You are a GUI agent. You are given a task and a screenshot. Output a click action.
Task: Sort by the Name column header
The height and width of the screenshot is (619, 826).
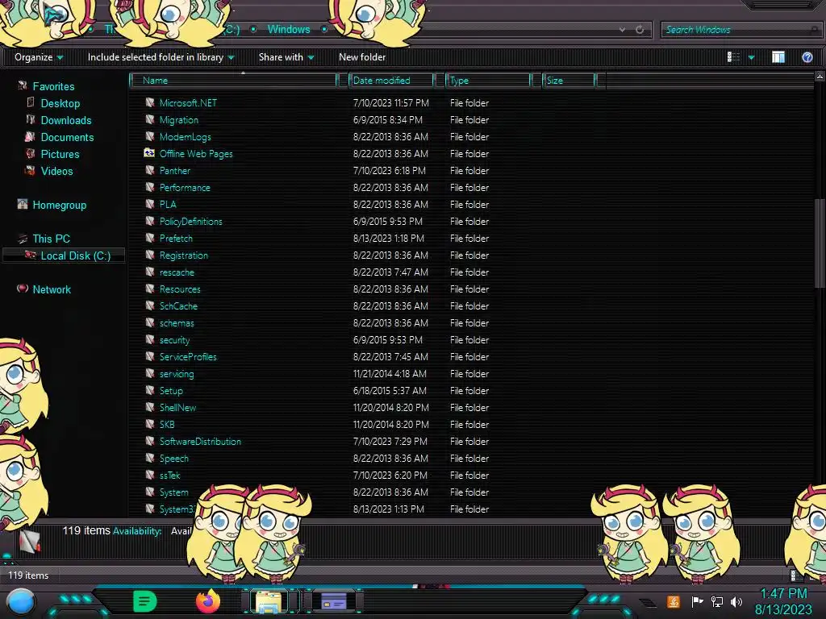pyautogui.click(x=233, y=81)
